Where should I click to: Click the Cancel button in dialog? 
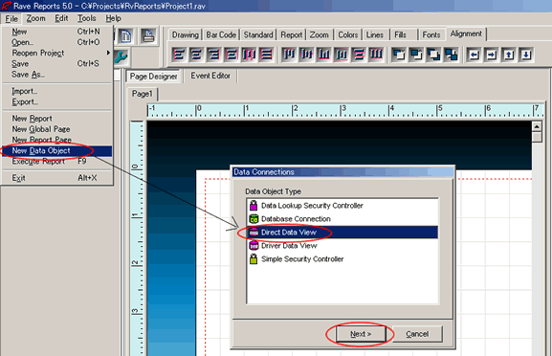(x=417, y=334)
